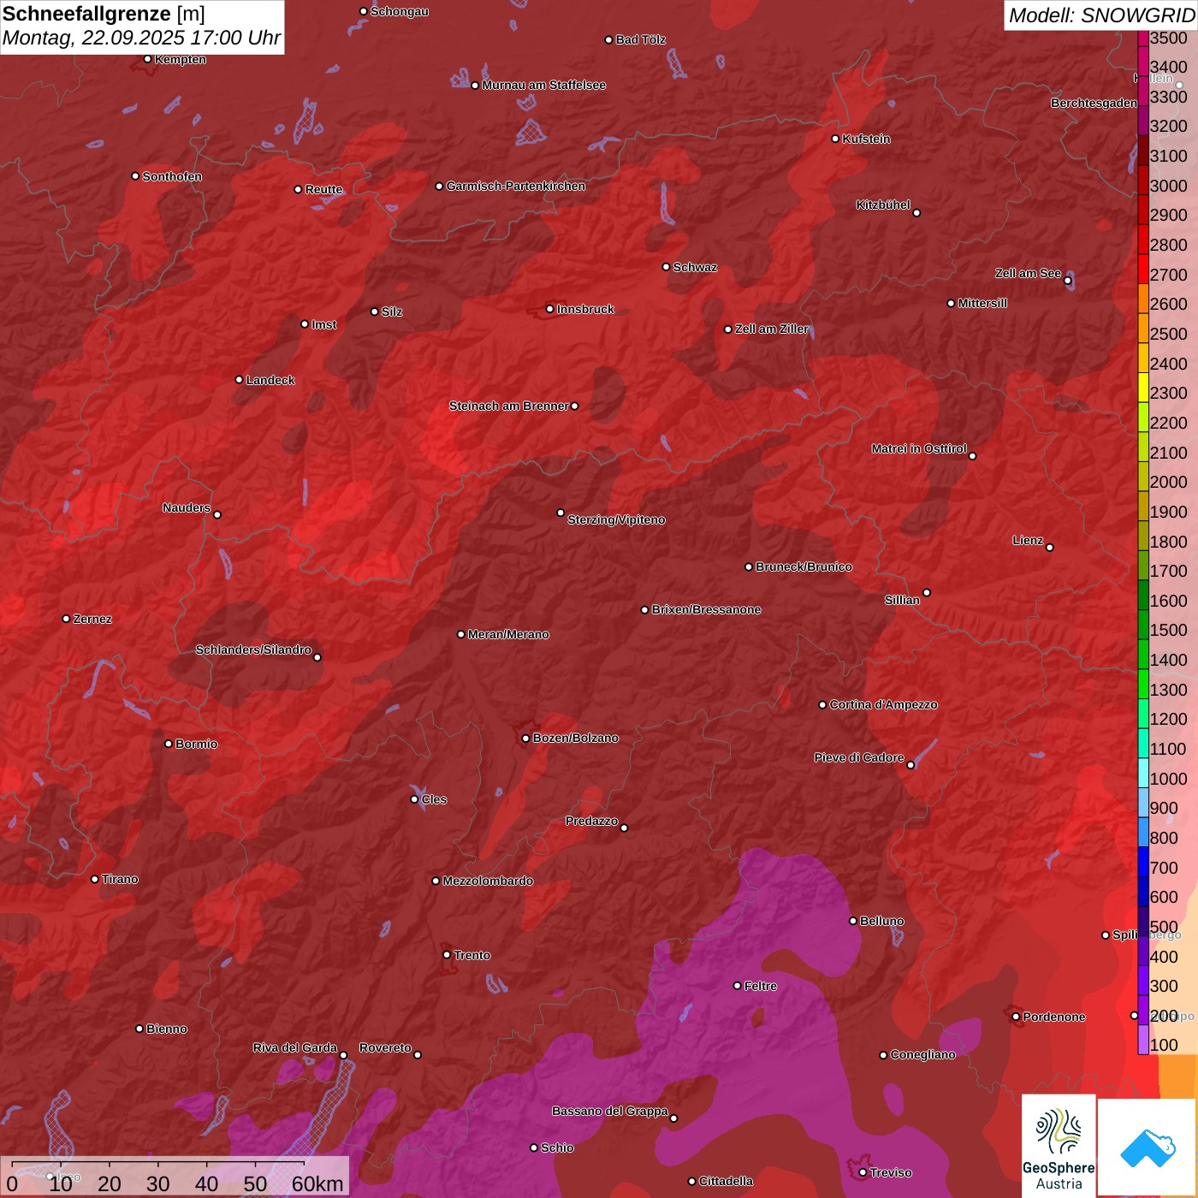Click the 'Kitzbühel' map label
The width and height of the screenshot is (1198, 1198).
[x=883, y=205]
